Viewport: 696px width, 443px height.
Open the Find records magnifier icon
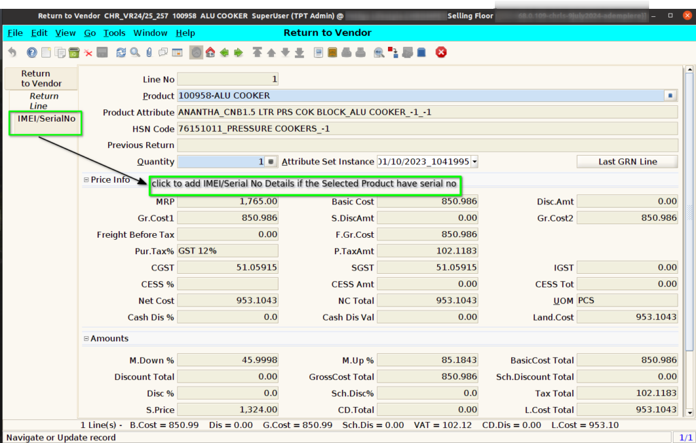click(x=135, y=52)
